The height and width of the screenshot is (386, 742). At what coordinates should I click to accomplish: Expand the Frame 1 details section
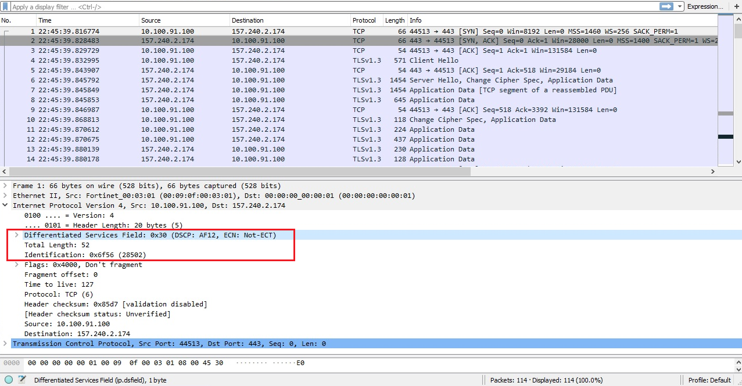pyautogui.click(x=5, y=186)
